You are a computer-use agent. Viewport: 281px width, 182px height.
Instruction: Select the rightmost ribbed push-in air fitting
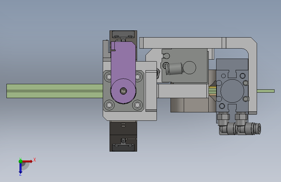click(253, 128)
